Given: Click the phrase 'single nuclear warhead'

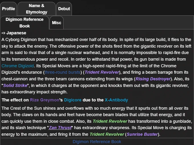Looking at the screenshot, I should coord(78,53).
